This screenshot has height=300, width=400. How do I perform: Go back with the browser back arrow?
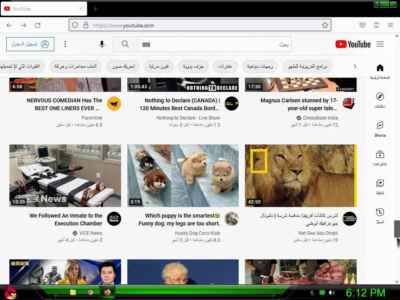(9, 25)
